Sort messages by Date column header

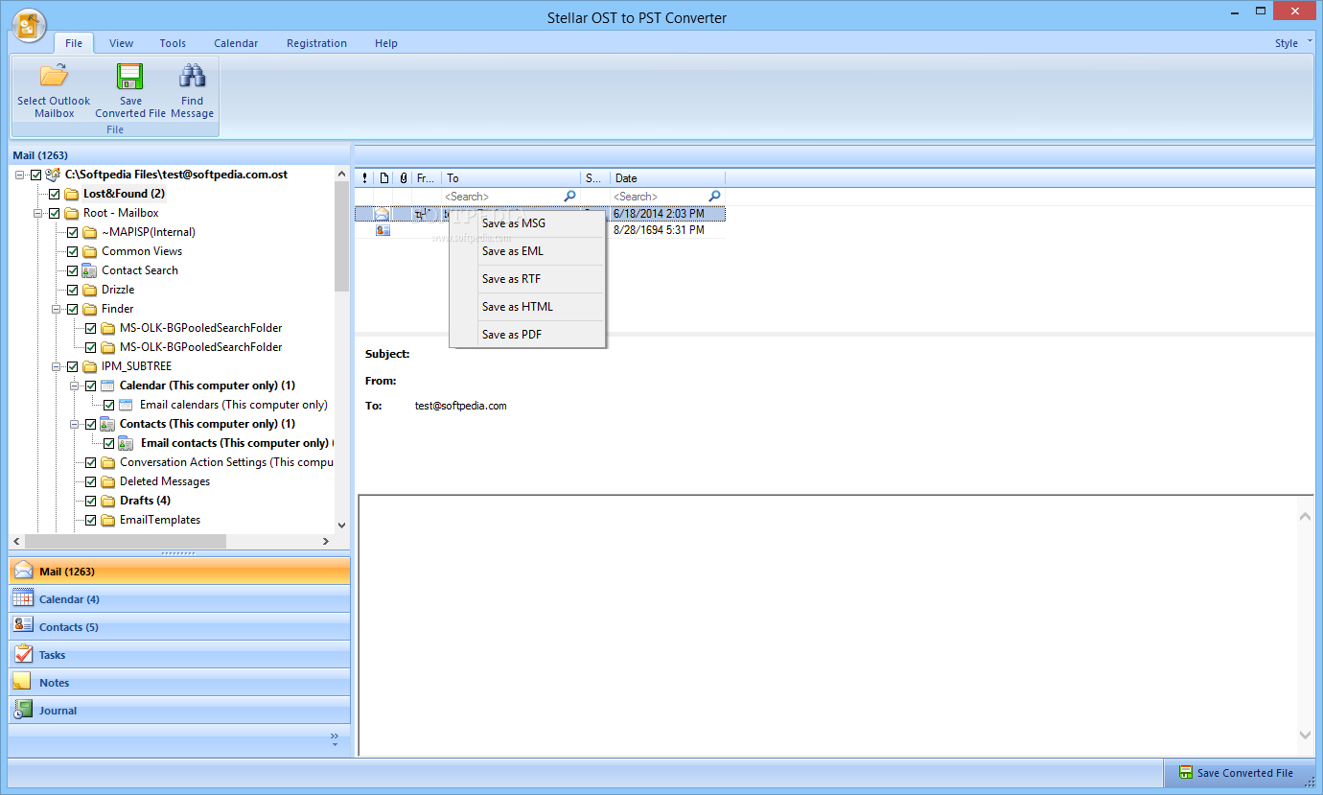coord(667,178)
